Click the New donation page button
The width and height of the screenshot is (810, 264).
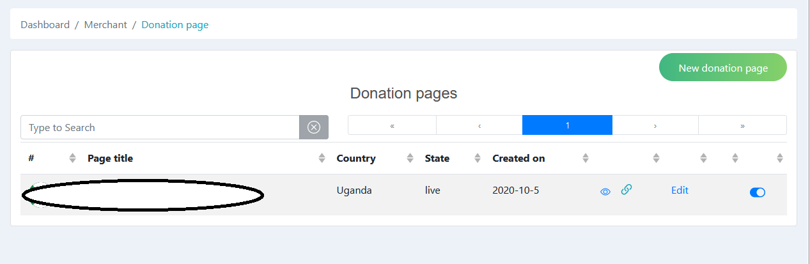(x=722, y=68)
